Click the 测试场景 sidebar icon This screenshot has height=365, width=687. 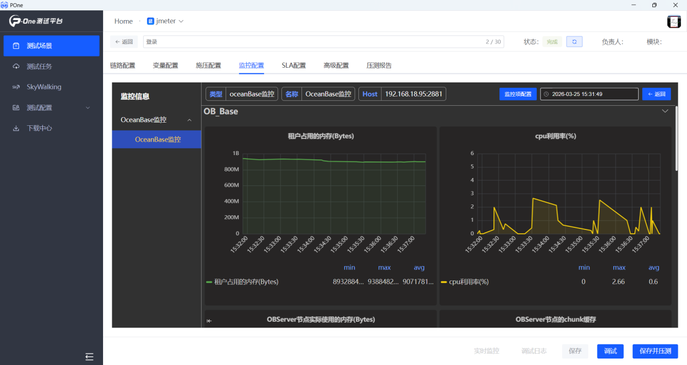(16, 46)
